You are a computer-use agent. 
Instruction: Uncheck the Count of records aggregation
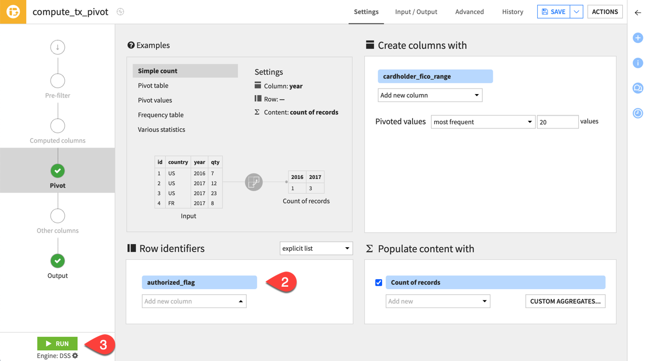click(379, 282)
